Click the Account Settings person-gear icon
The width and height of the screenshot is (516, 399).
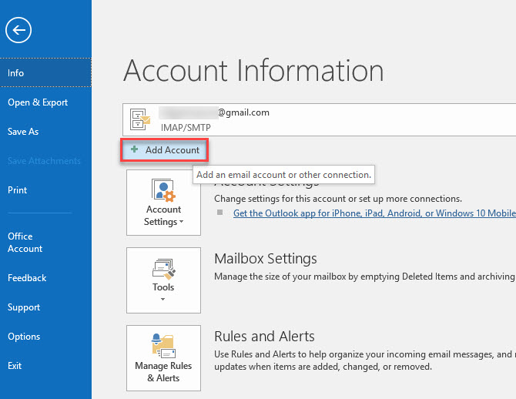pos(163,190)
